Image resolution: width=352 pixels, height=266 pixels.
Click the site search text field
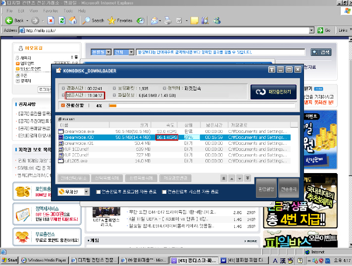point(220,52)
